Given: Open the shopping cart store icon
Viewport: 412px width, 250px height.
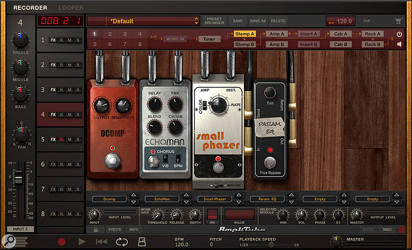Looking at the screenshot, I should [x=398, y=21].
